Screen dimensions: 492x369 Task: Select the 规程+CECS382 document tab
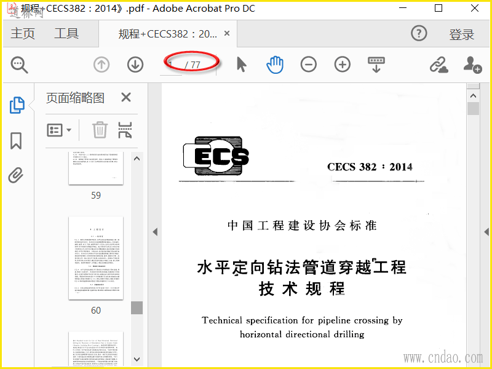pos(167,34)
